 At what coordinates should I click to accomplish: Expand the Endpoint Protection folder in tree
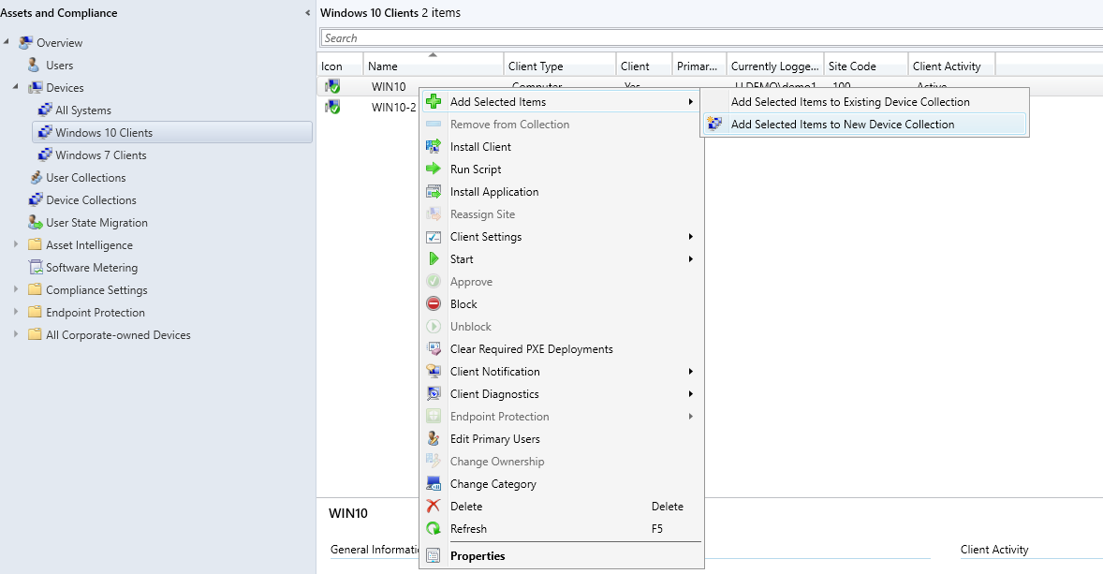16,312
